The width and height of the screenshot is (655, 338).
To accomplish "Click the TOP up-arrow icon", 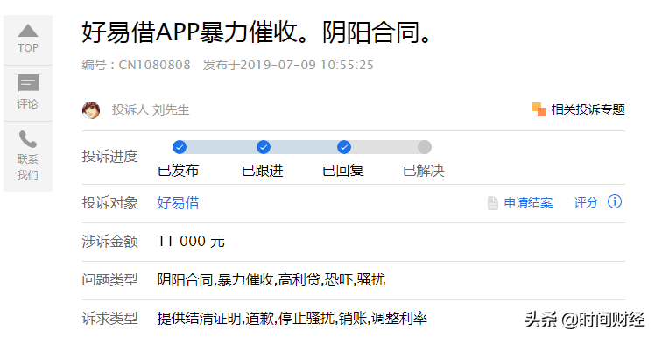I will tap(28, 31).
